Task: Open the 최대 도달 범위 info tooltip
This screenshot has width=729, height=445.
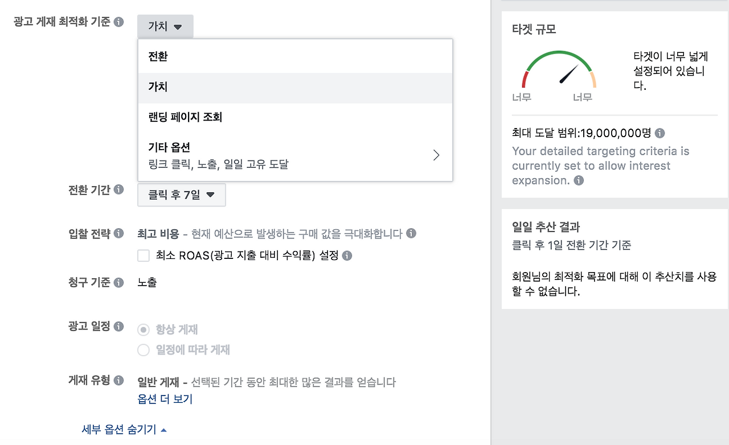Action: (x=660, y=133)
